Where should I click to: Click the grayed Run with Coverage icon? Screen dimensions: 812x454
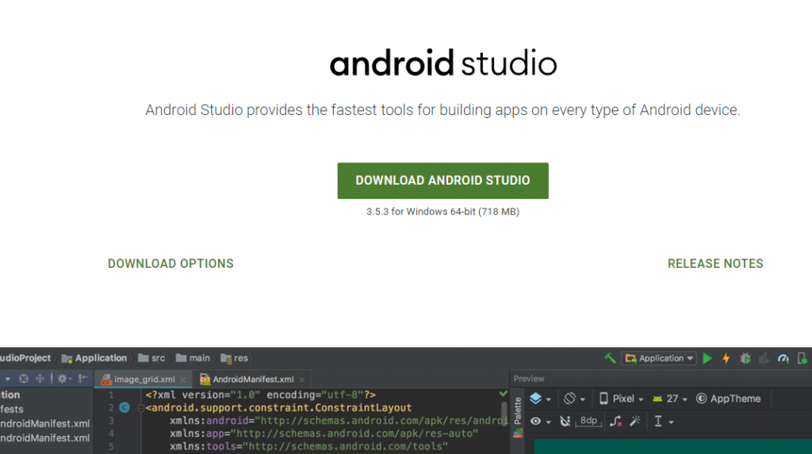click(x=764, y=358)
